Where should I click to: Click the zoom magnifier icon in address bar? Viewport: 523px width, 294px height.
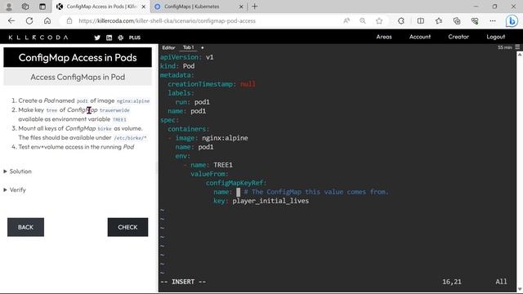pyautogui.click(x=363, y=20)
